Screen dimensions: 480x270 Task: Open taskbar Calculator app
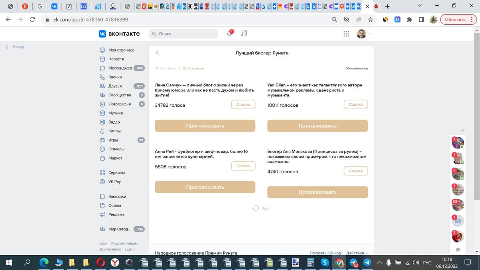310,263
